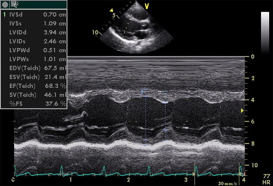Select the IVSd 0.70 cm measurement row
The image size is (273, 186).
(x=34, y=14)
